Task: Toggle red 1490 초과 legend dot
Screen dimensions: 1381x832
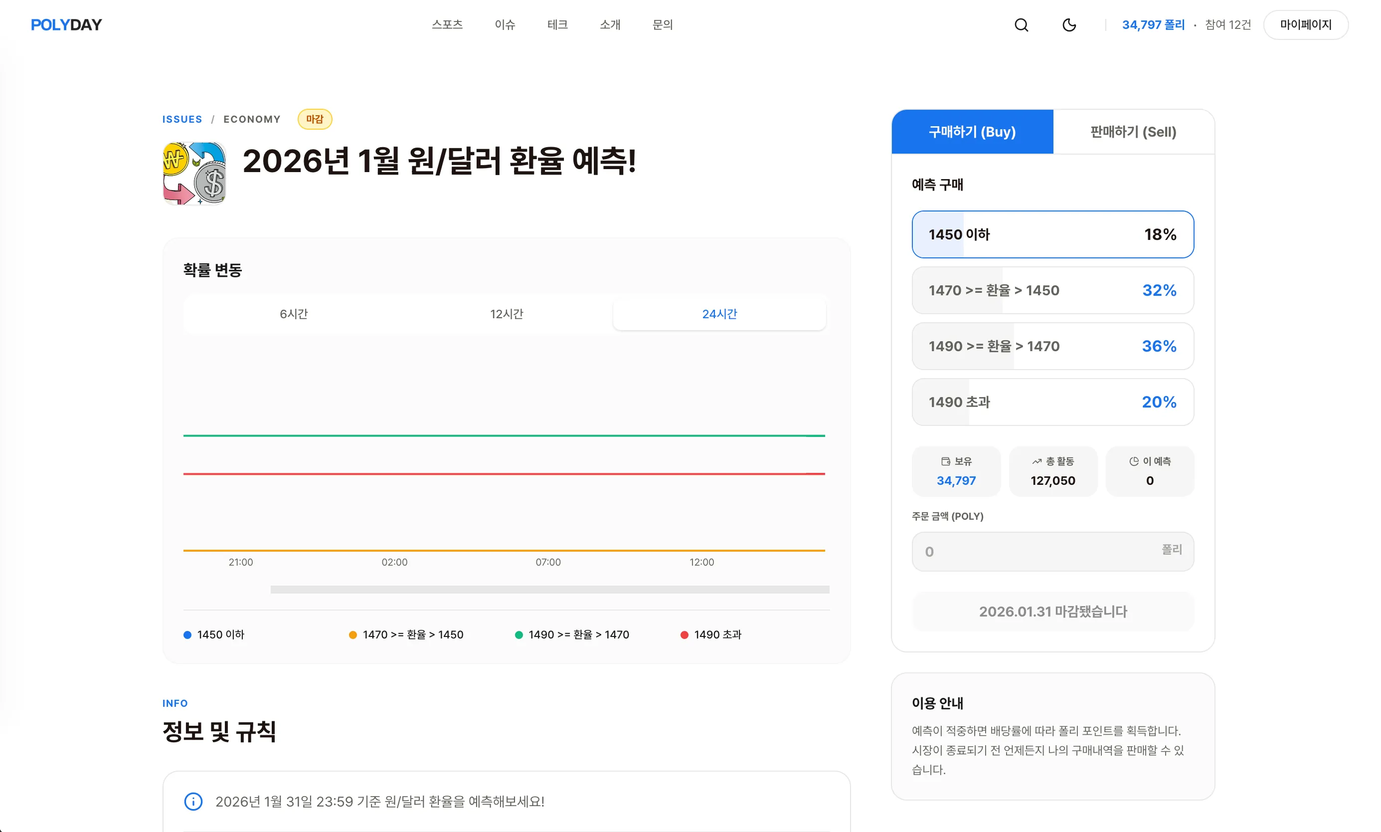Action: click(684, 634)
